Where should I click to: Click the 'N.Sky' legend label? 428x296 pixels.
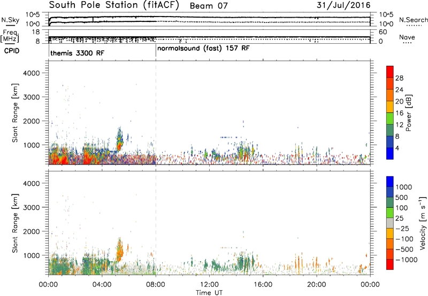pos(10,20)
